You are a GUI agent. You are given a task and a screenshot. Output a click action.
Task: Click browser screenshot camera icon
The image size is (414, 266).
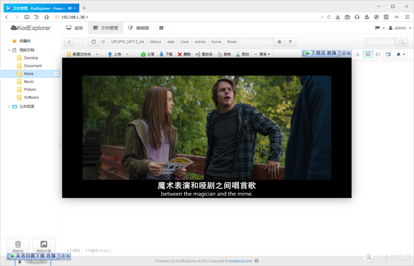coord(347,17)
